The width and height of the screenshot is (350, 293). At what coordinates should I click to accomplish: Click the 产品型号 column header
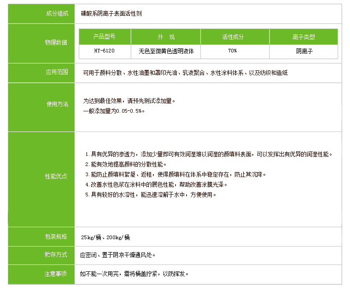coord(105,37)
